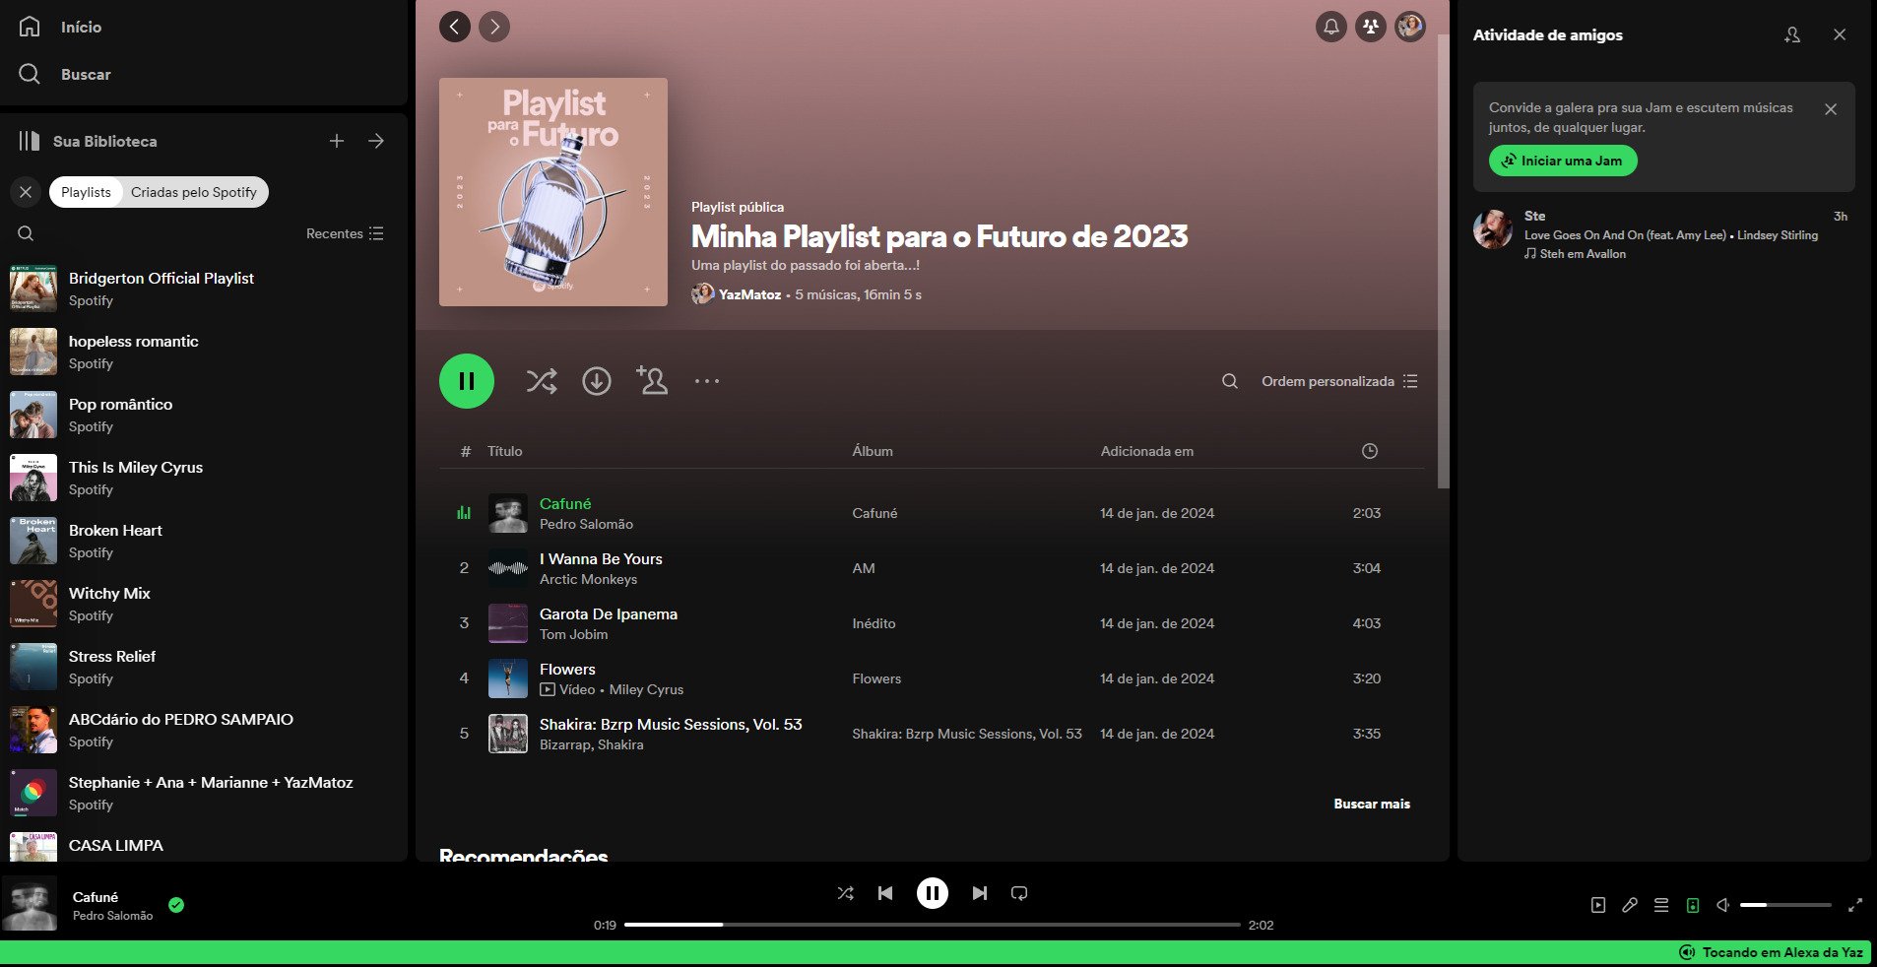Invite collaborators to the playlist
1877x967 pixels.
tap(652, 380)
